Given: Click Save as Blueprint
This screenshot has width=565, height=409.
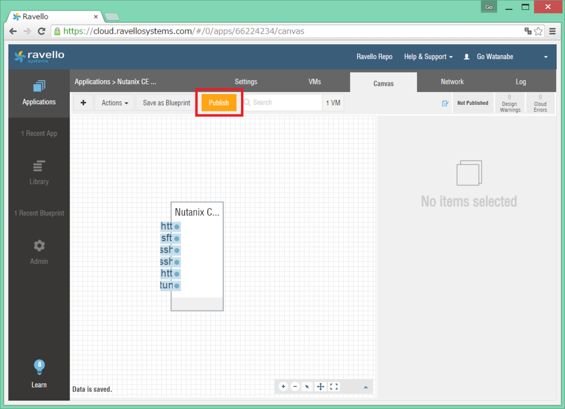Looking at the screenshot, I should click(x=166, y=103).
